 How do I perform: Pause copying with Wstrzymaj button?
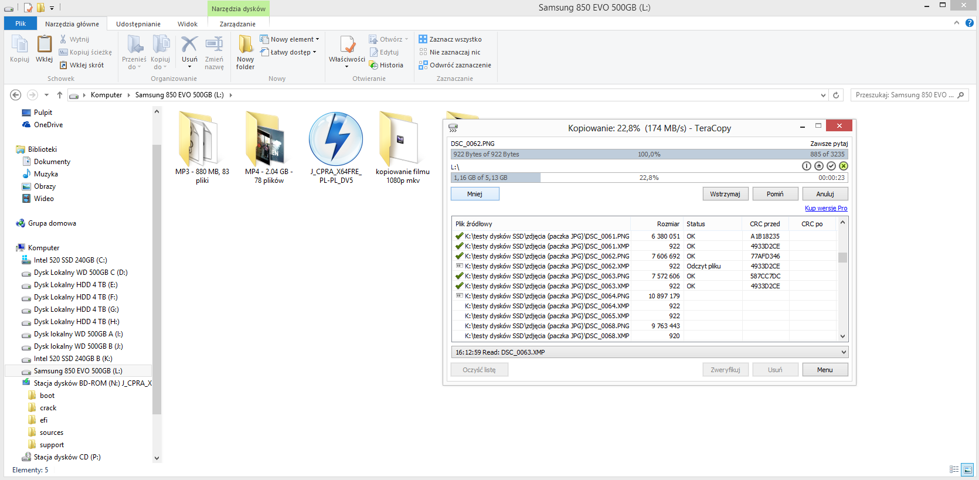point(725,194)
